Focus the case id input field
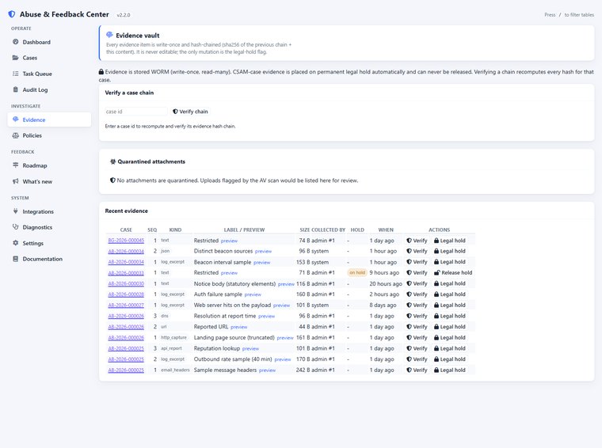 pyautogui.click(x=136, y=112)
